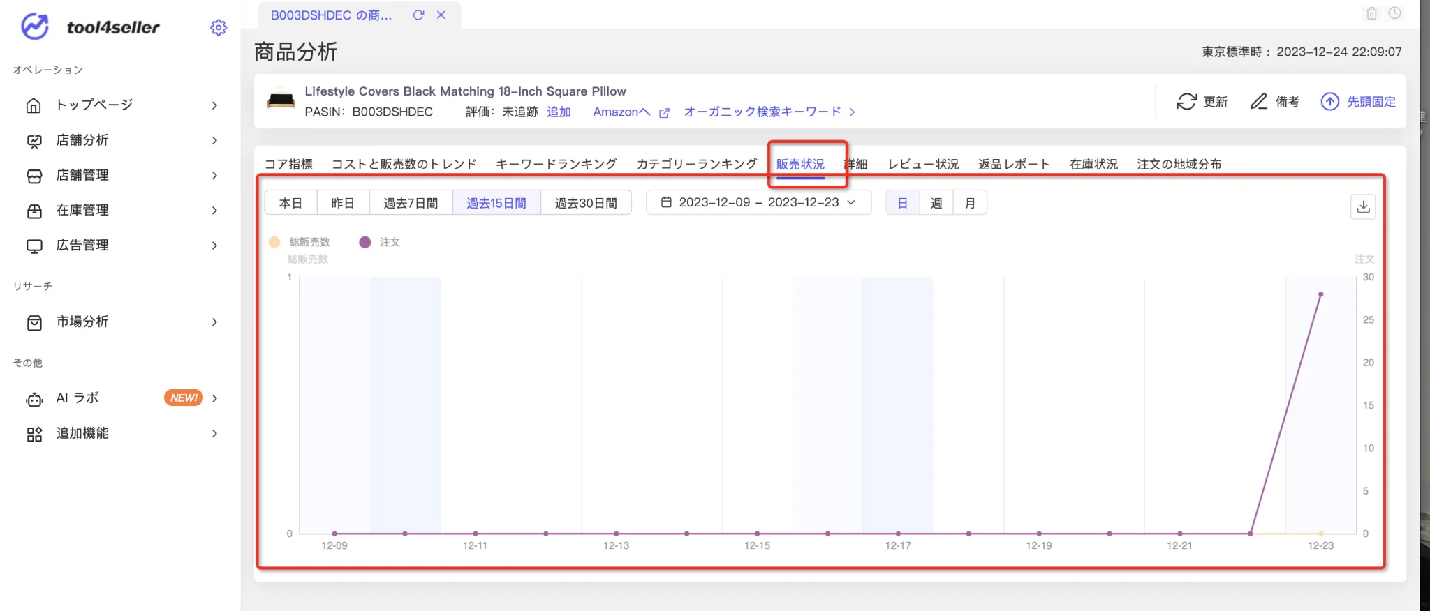Screen dimensions: 1430x611
Task: Switch to 注文の地域分布 tab
Action: [1179, 164]
